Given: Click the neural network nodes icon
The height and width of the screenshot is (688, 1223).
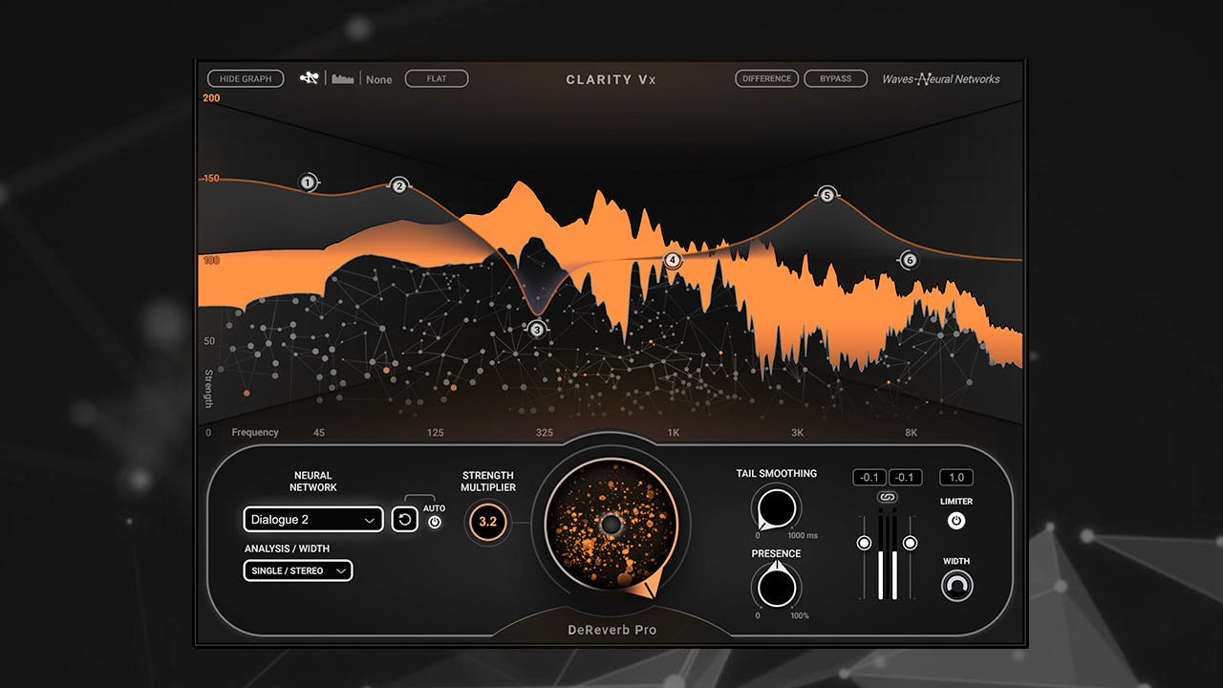Looking at the screenshot, I should coord(309,78).
